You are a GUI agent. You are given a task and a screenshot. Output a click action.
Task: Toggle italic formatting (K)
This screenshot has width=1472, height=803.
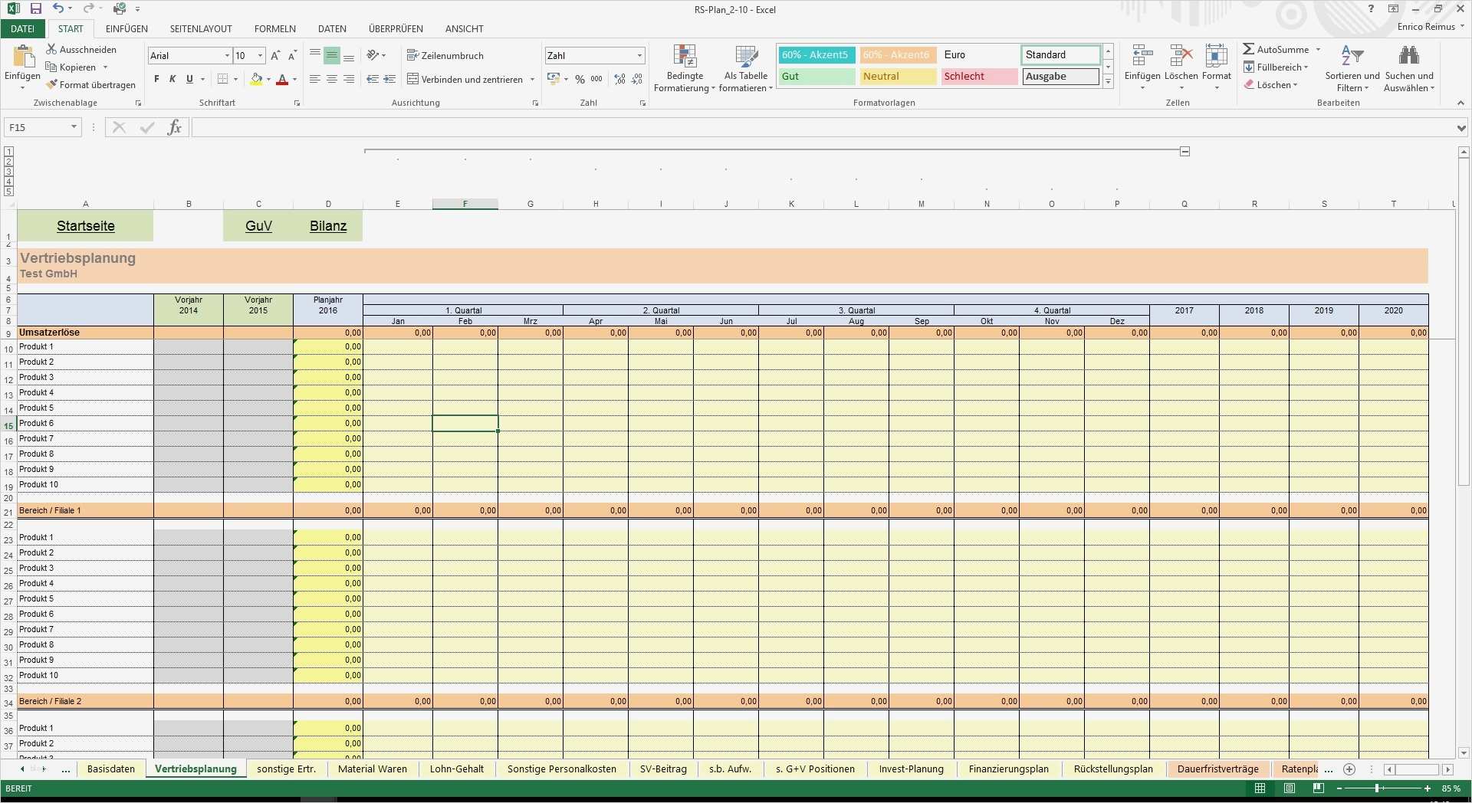tap(172, 79)
